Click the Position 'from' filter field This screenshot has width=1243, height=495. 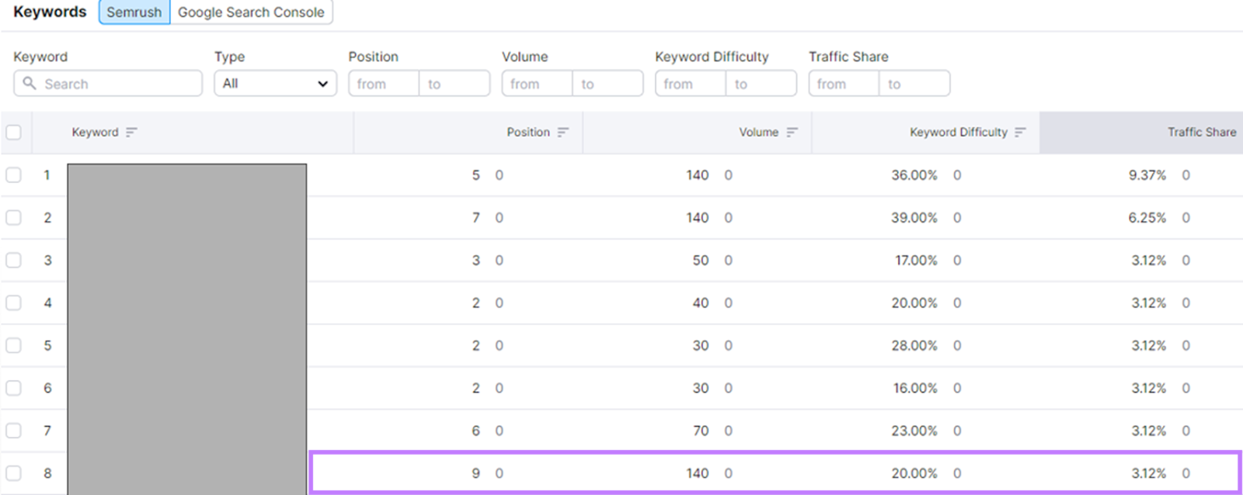tap(383, 84)
